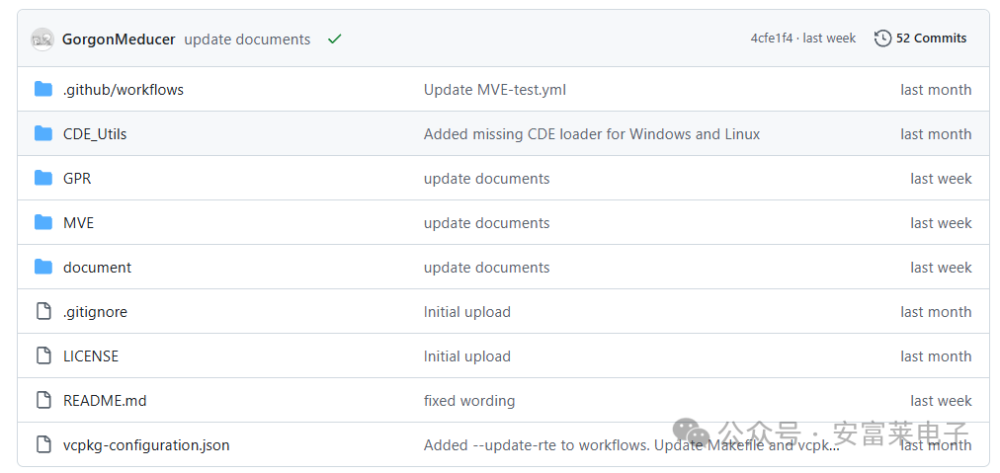Click 'last week' timestamp in GPR row

(x=941, y=179)
